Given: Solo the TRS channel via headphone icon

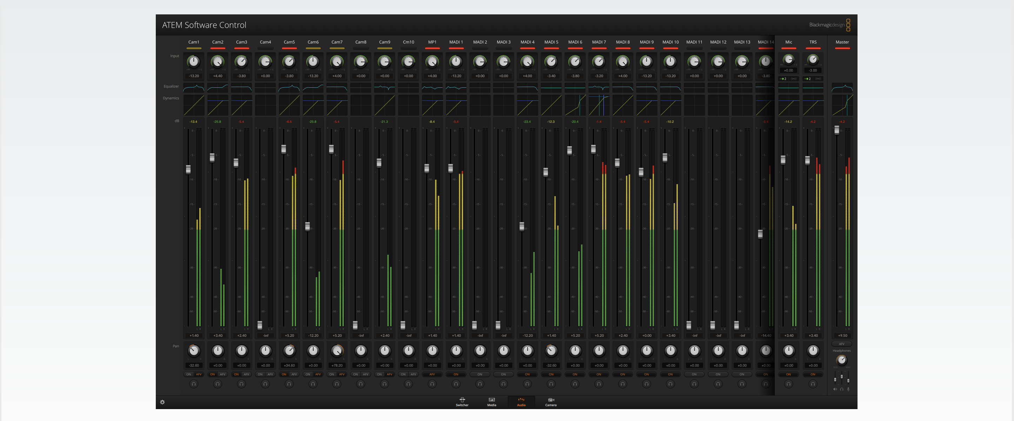Looking at the screenshot, I should (x=813, y=384).
